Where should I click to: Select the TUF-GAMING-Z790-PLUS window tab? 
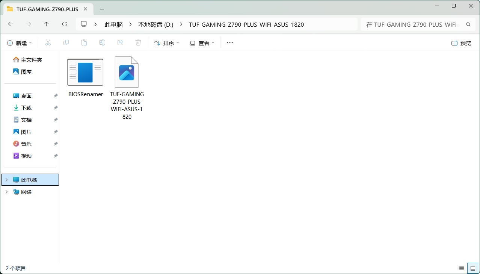click(x=48, y=9)
